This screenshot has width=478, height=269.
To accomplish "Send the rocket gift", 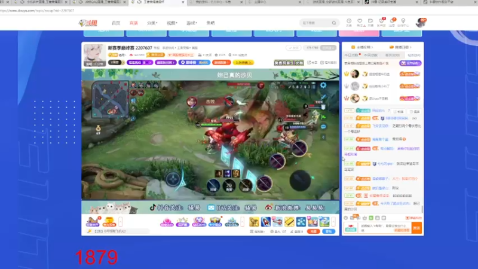I will point(265,222).
